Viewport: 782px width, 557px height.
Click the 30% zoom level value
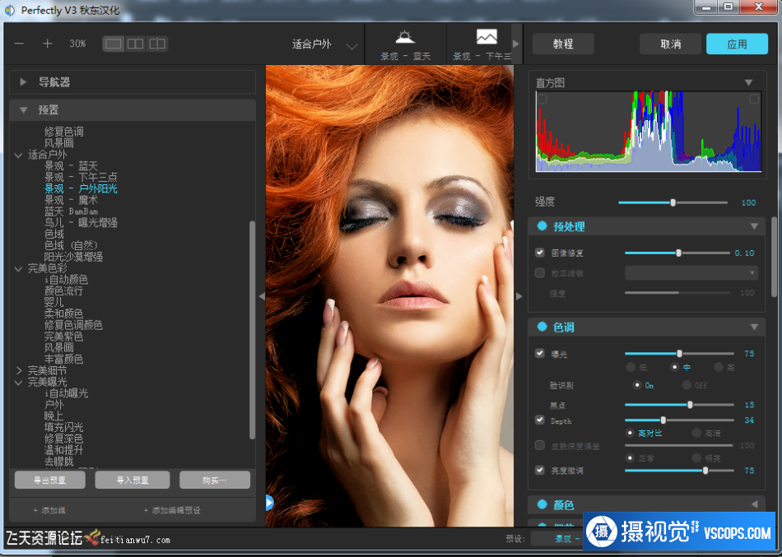point(78,44)
